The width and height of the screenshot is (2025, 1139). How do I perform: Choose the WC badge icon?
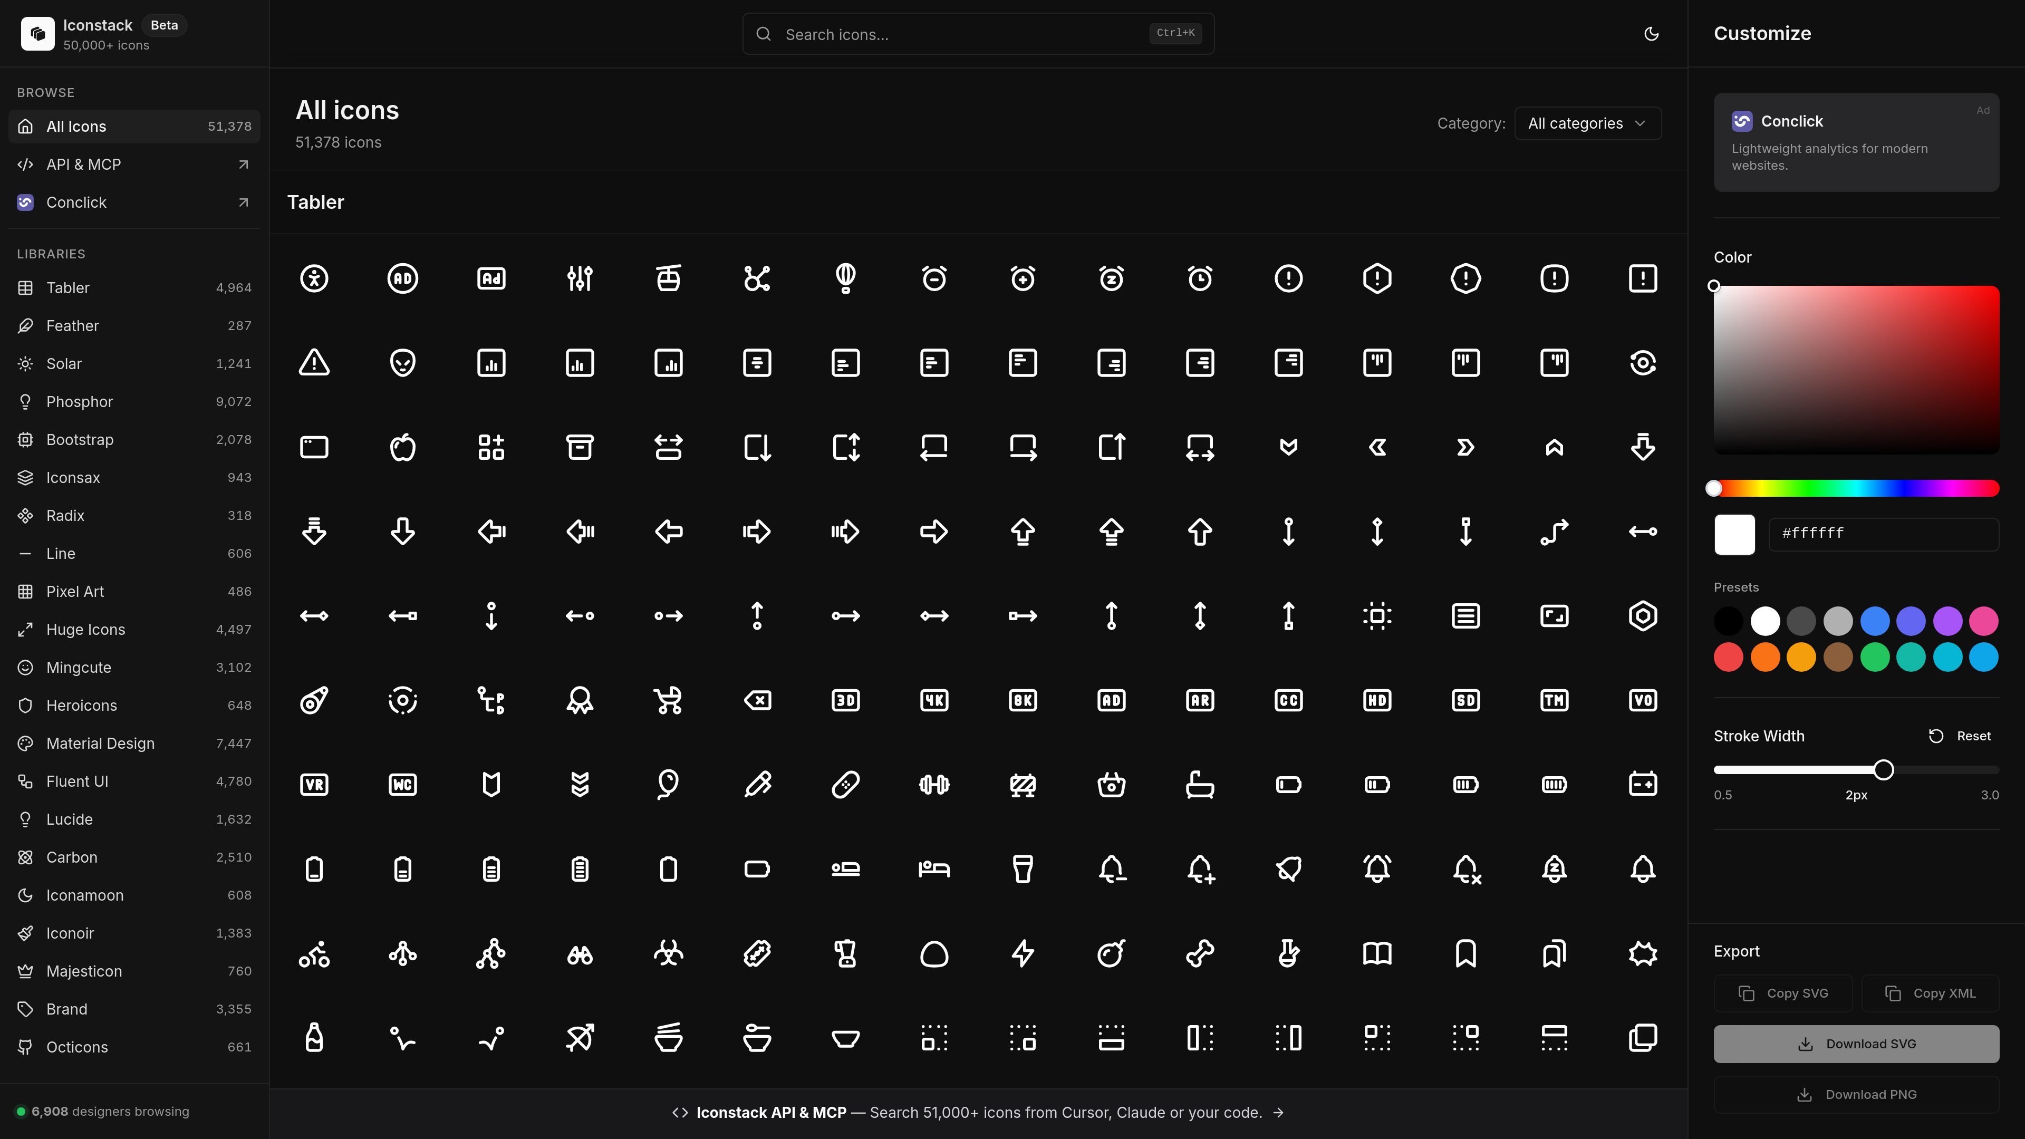tap(402, 785)
